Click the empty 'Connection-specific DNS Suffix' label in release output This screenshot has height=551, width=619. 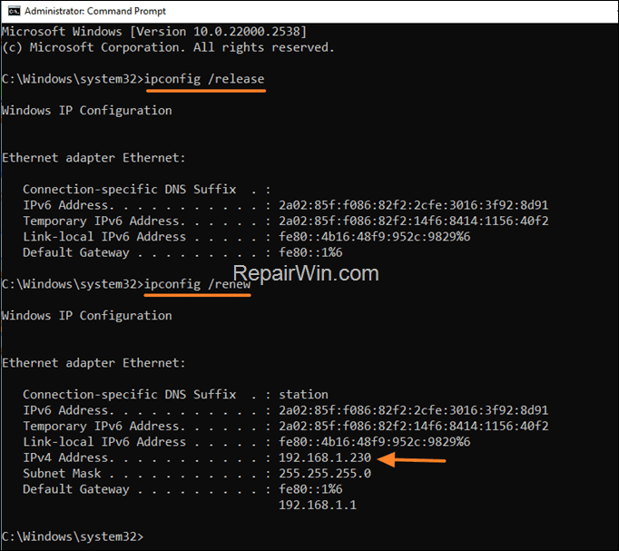pyautogui.click(x=130, y=190)
